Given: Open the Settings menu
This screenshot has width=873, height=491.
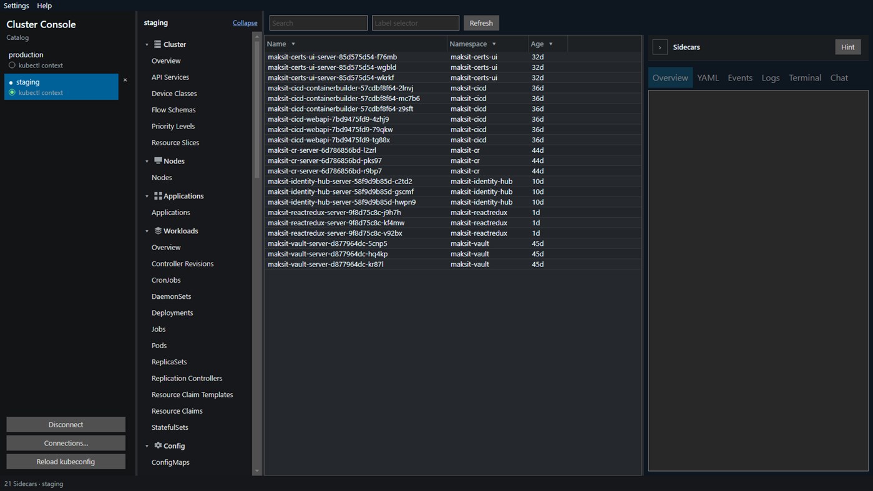Looking at the screenshot, I should (x=16, y=6).
